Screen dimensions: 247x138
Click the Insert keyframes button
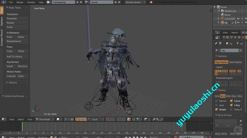(x=11, y=66)
